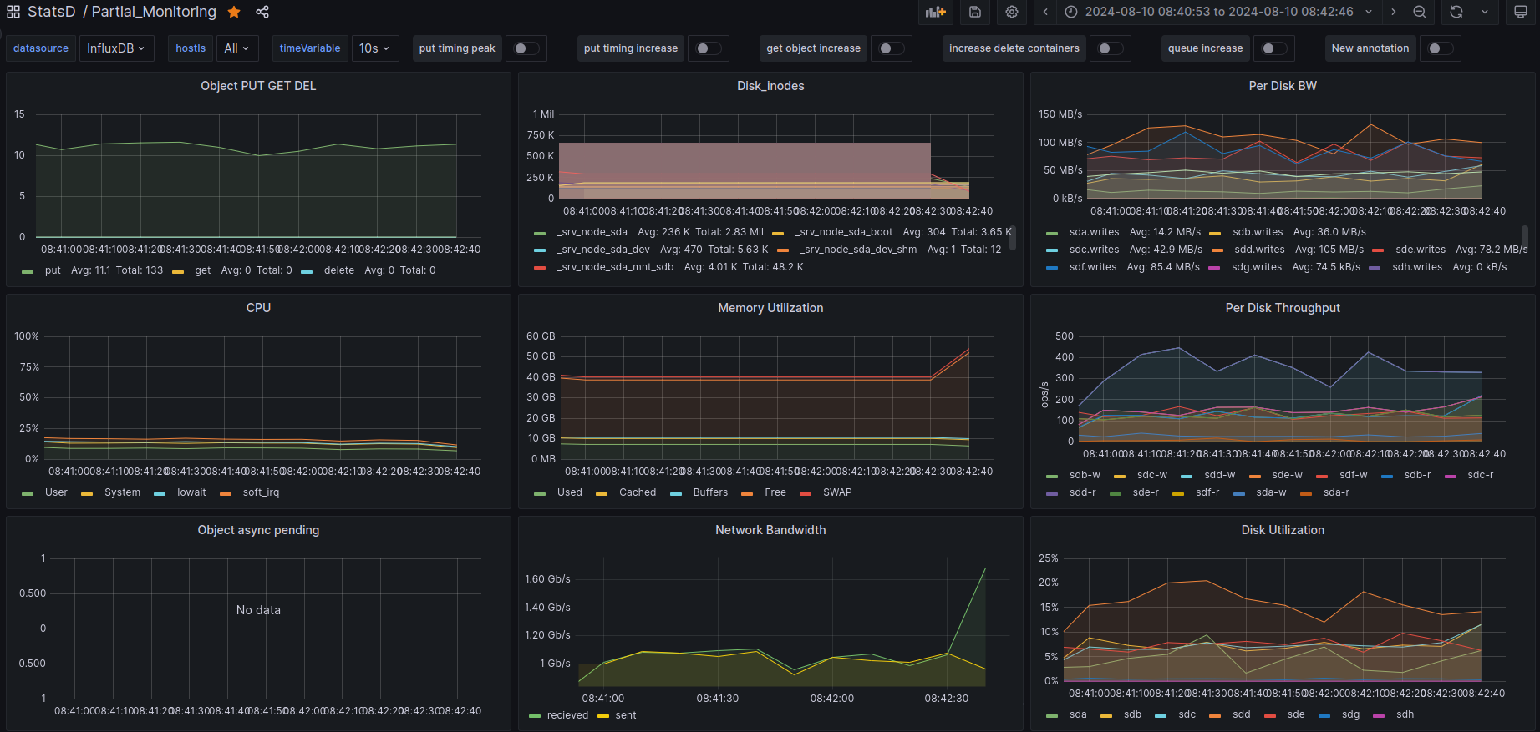The image size is (1540, 732).
Task: Save the dashboard using the disk icon
Action: click(x=974, y=12)
